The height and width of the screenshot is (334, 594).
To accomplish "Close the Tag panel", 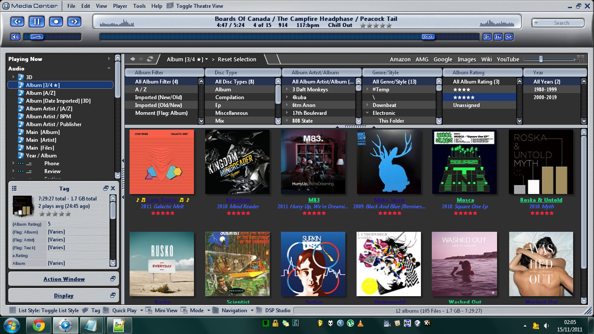I will (x=113, y=188).
